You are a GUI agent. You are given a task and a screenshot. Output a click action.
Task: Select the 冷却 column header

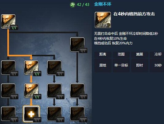[x=157, y=54]
